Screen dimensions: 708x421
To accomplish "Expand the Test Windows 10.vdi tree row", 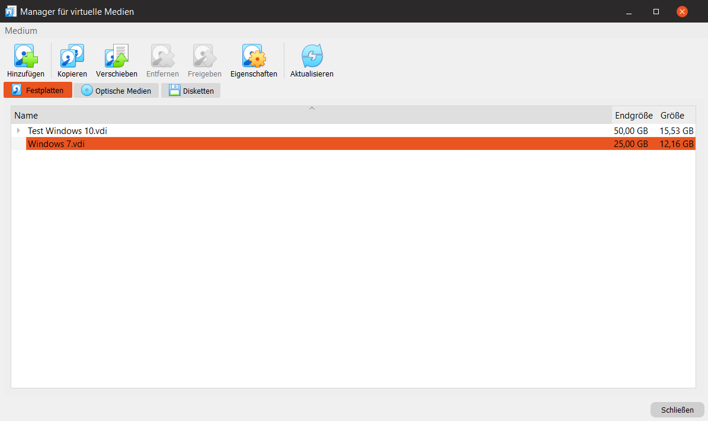I will pyautogui.click(x=18, y=130).
